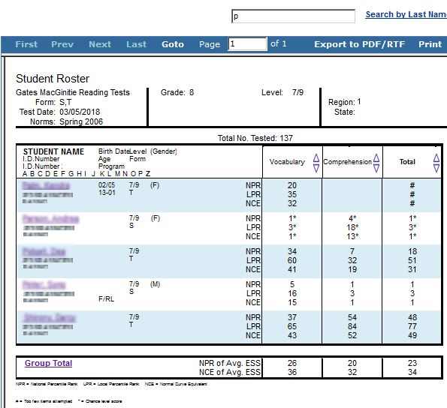Export report to PDF/RTF
Image resolution: width=447 pixels, height=408 pixels.
(x=360, y=44)
